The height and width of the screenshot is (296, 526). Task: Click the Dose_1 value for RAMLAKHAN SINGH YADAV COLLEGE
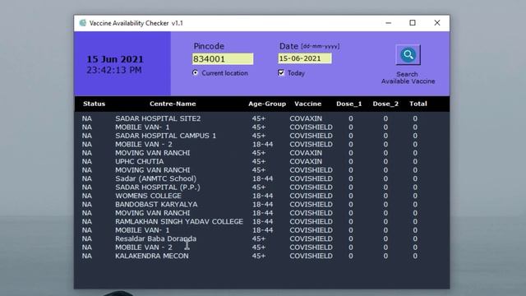click(x=351, y=221)
